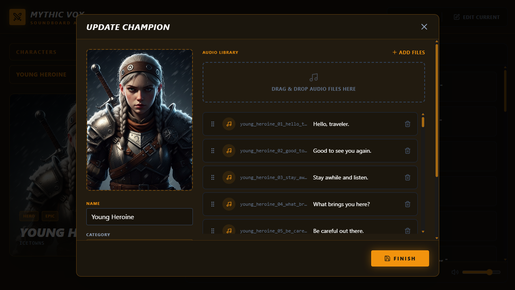This screenshot has width=515, height=290.
Task: Click the "Hello, traveler." caption text
Action: 331,124
